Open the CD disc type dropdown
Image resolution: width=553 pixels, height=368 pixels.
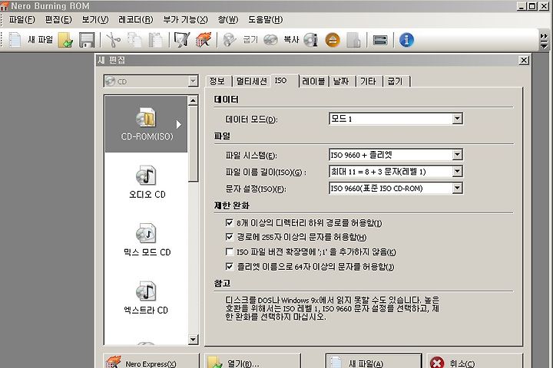[x=151, y=81]
